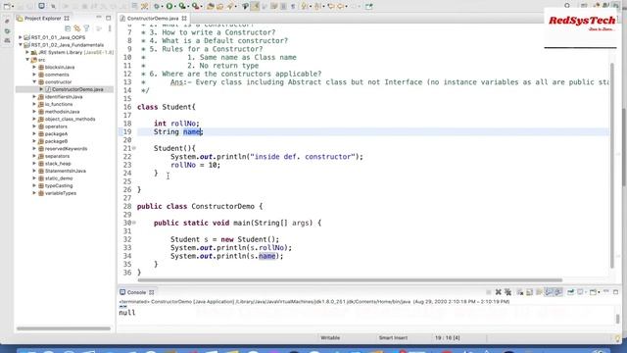The image size is (627, 353).
Task: Click the editor horizontal scrollbar
Action: pos(350,280)
